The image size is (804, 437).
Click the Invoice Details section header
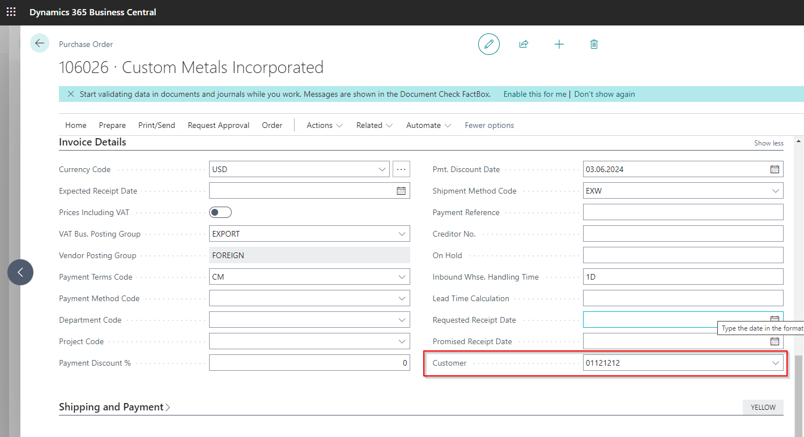tap(92, 142)
